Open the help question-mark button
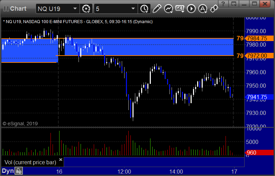The image size is (275, 176). (x=223, y=3)
